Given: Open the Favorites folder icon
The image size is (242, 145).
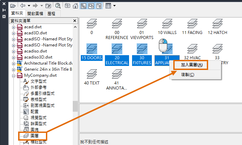Looking at the screenshot, I should click(67, 6).
